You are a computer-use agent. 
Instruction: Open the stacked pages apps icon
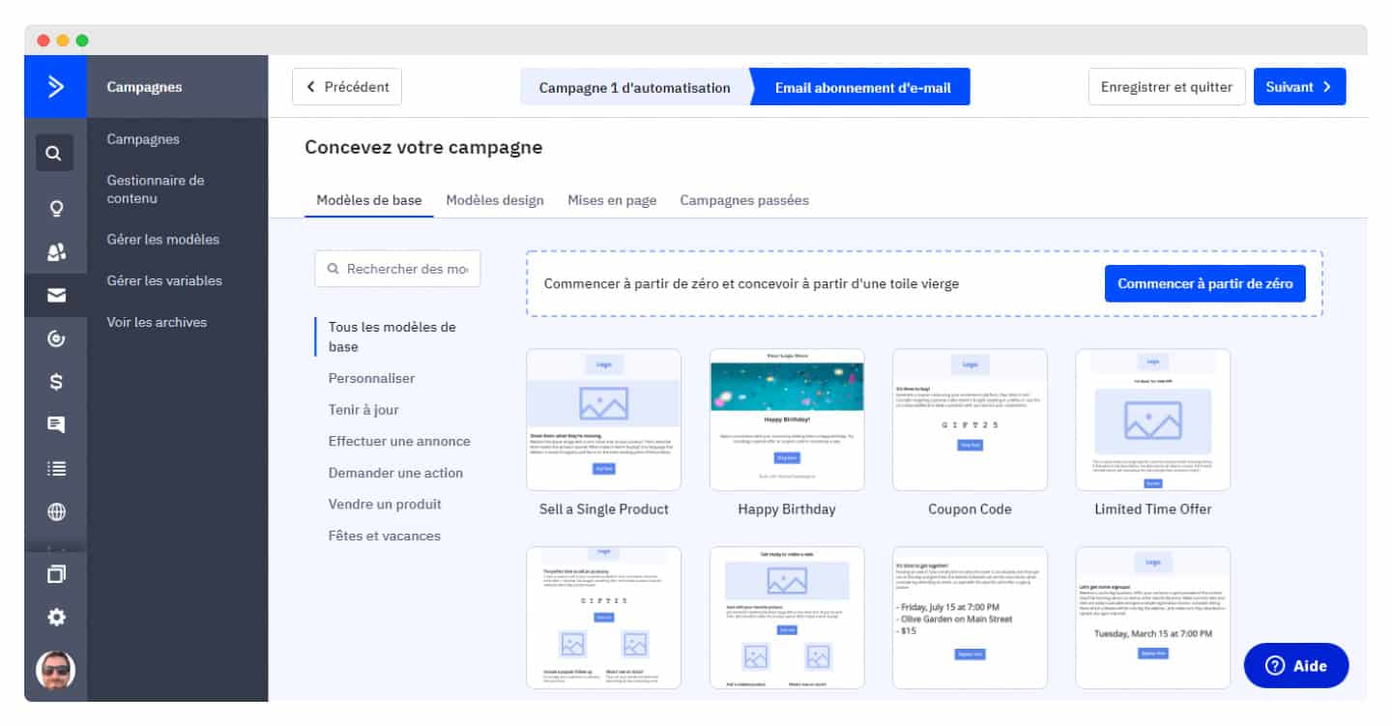point(56,574)
